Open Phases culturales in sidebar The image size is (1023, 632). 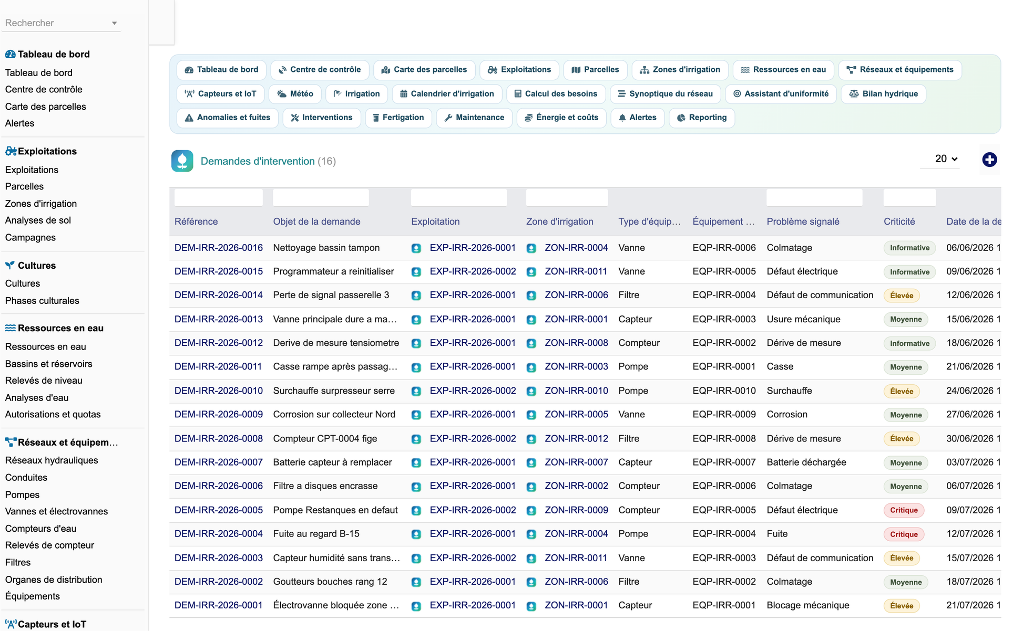42,301
